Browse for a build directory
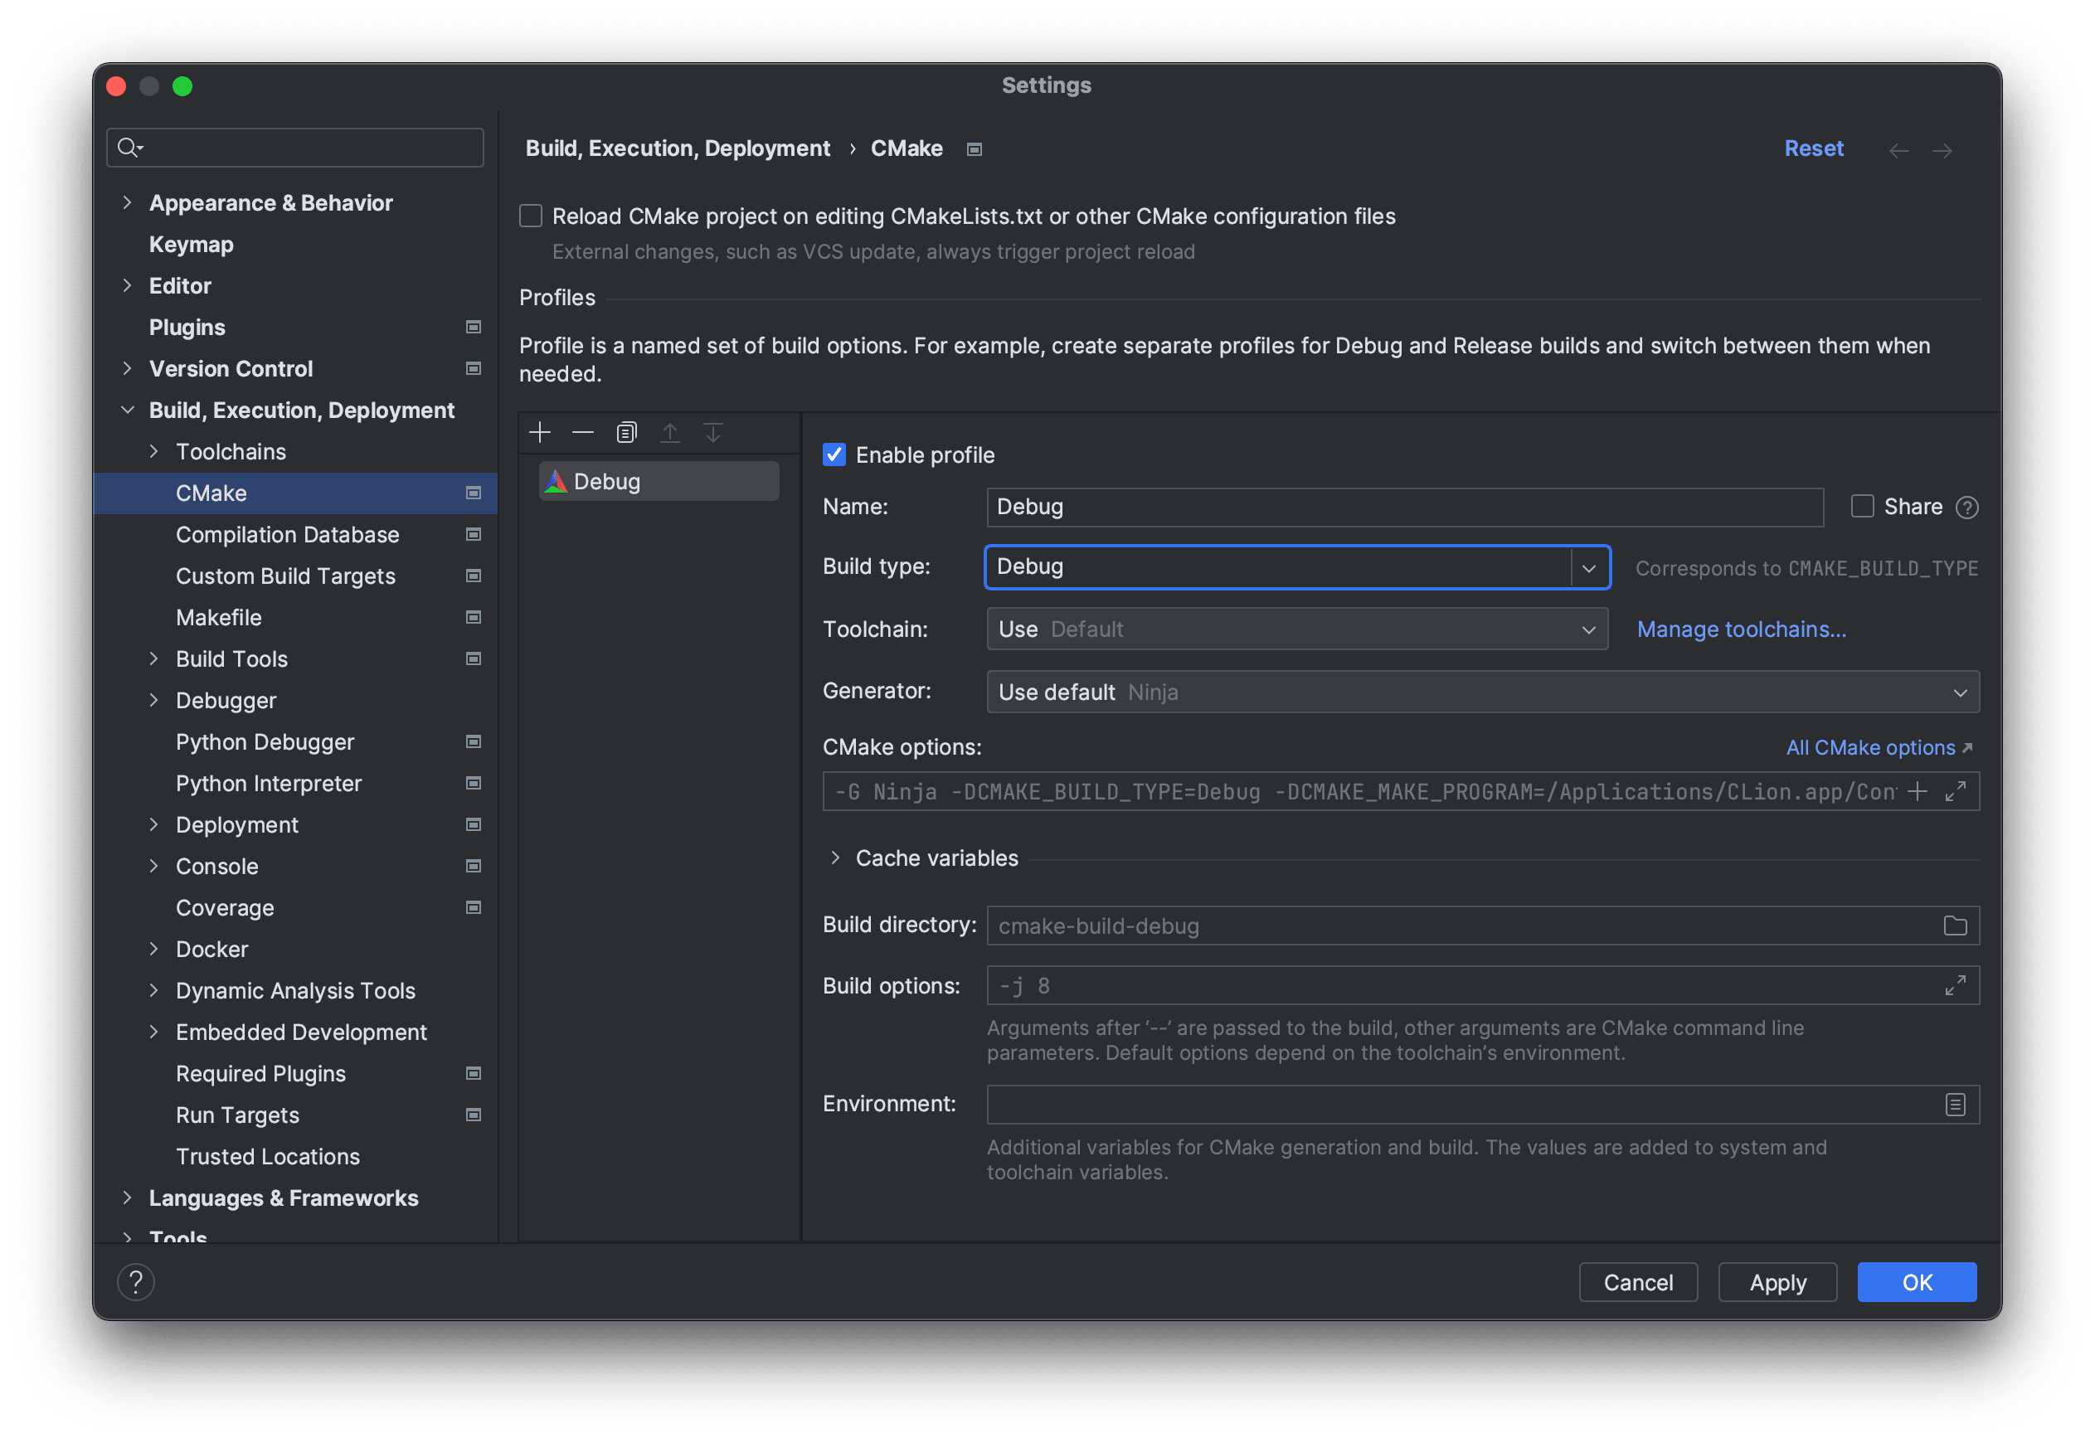 1956,925
